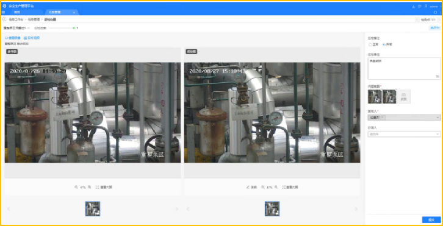This screenshot has height=226, width=443.
Task: Zoom in the right inspection image
Action: 276,187
